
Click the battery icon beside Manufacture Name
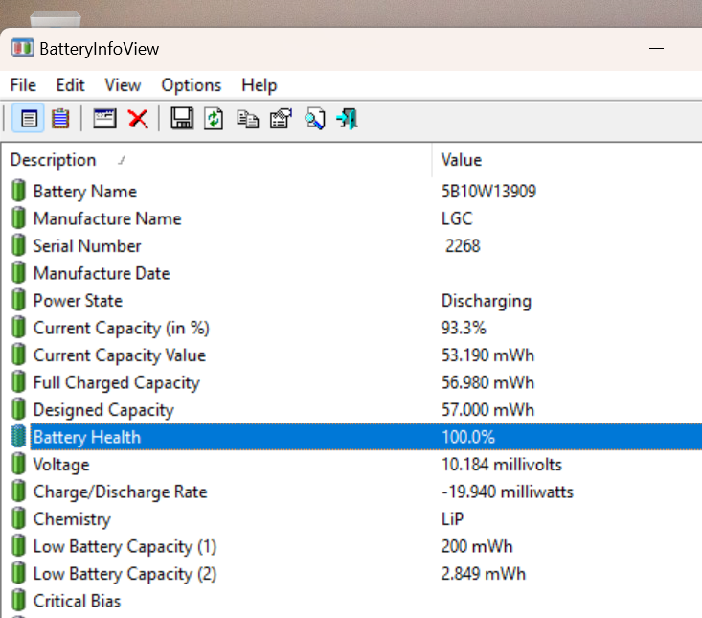(19, 217)
